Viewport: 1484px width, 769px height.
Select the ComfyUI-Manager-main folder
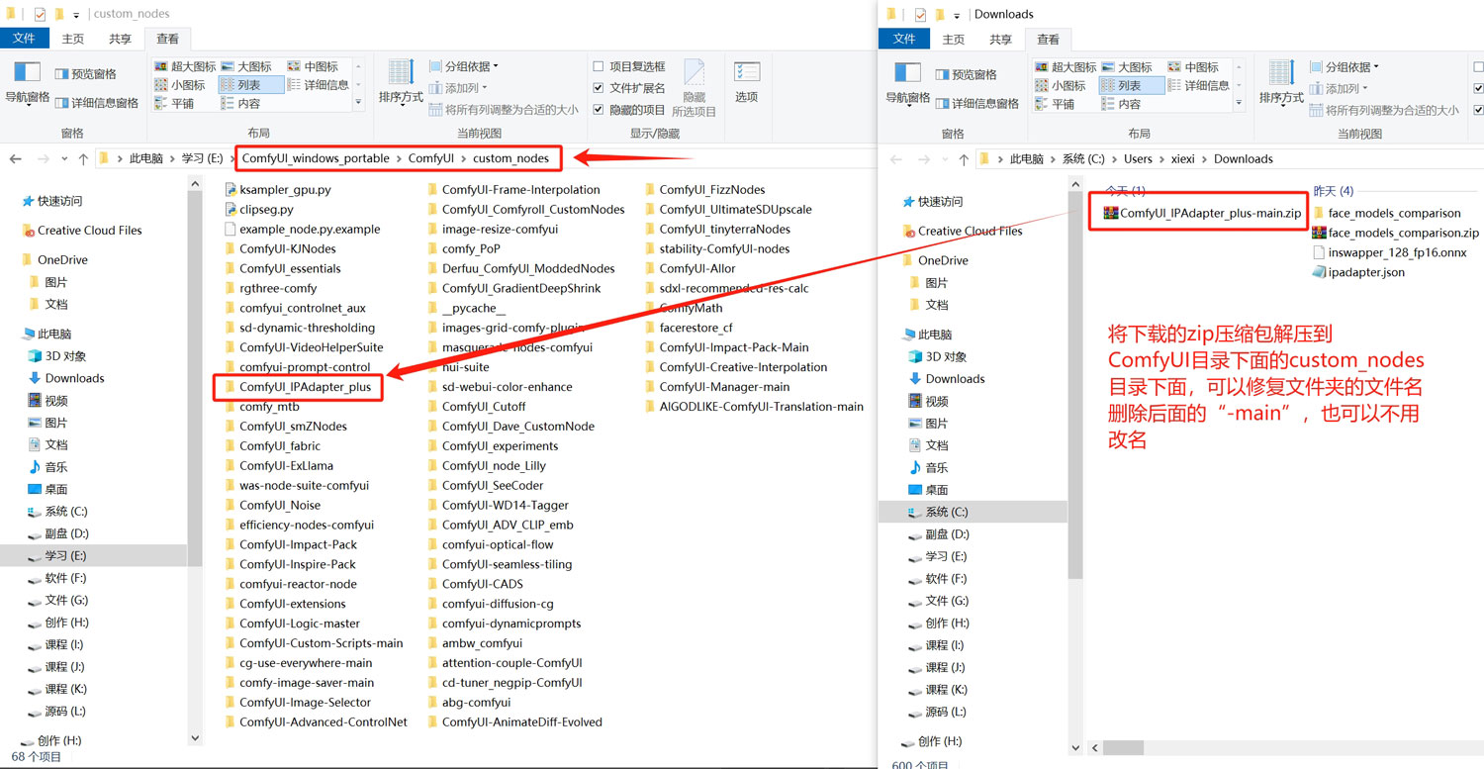(717, 387)
